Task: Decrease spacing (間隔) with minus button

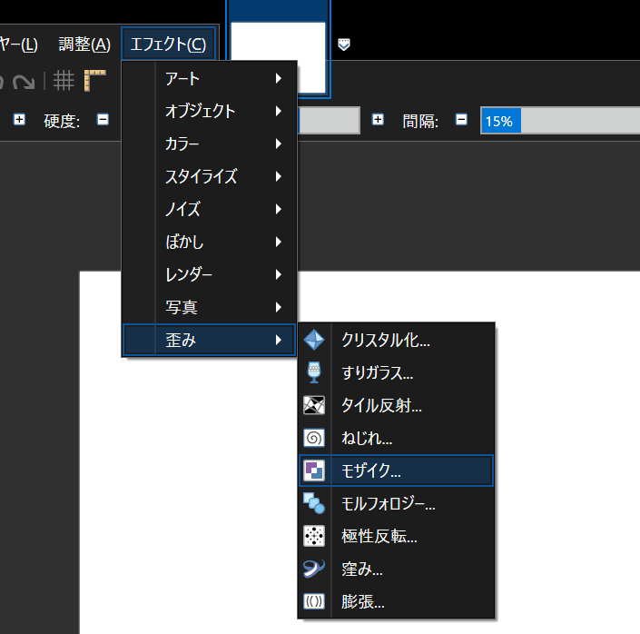Action: (462, 119)
